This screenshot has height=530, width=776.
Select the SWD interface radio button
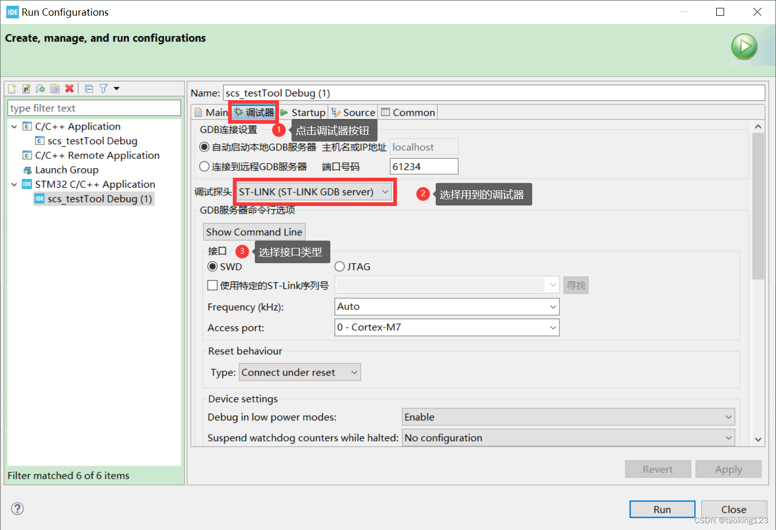(x=212, y=266)
